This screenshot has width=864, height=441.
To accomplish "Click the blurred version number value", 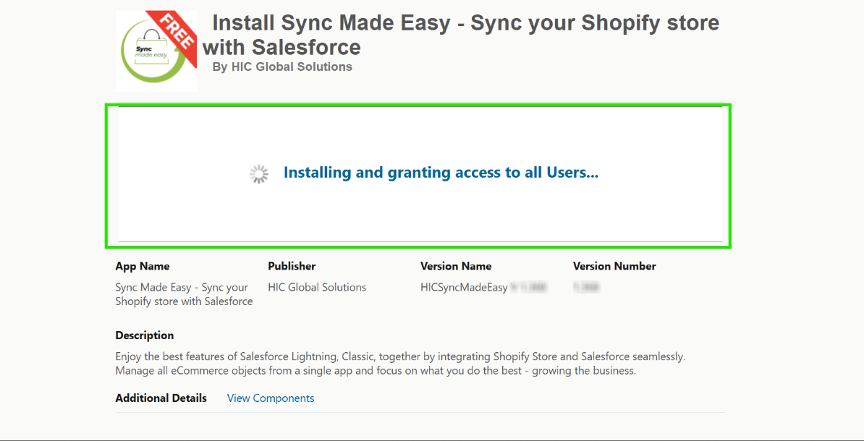I will 586,287.
